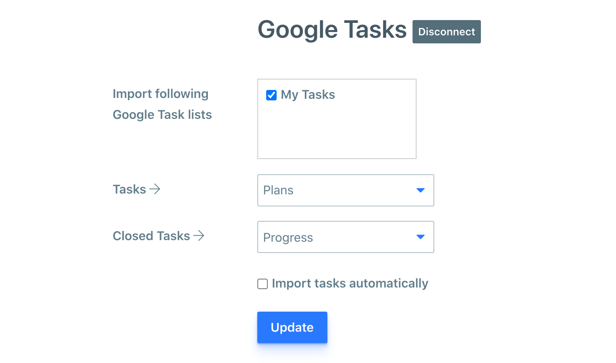Screen dimensions: 616x363
Task: Click the Disconnect button
Action: (x=446, y=32)
